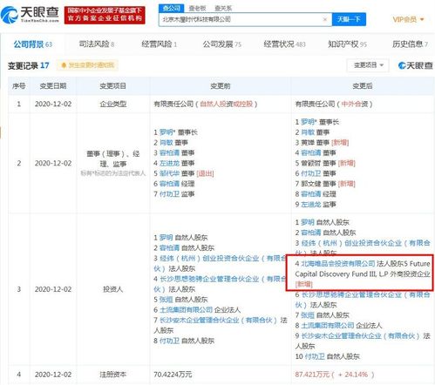This screenshot has height=385, width=435.
Task: Open 罗明 董事长 link in after column
Action: coord(308,122)
